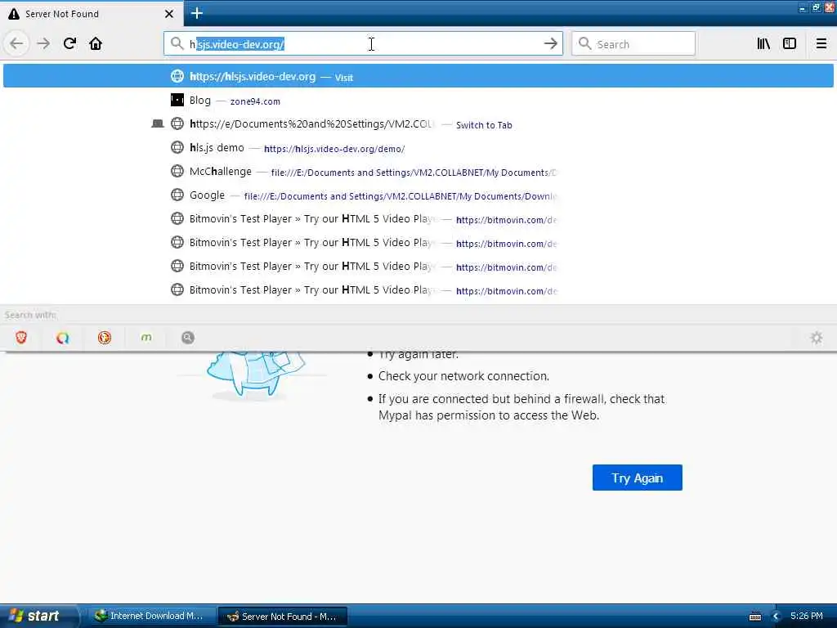The width and height of the screenshot is (837, 628).
Task: Open the home page icon
Action: [96, 44]
